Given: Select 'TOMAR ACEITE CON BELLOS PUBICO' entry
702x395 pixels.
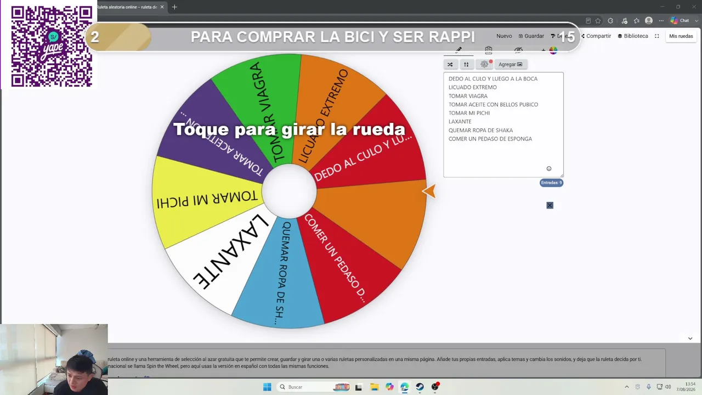Looking at the screenshot, I should [x=493, y=104].
